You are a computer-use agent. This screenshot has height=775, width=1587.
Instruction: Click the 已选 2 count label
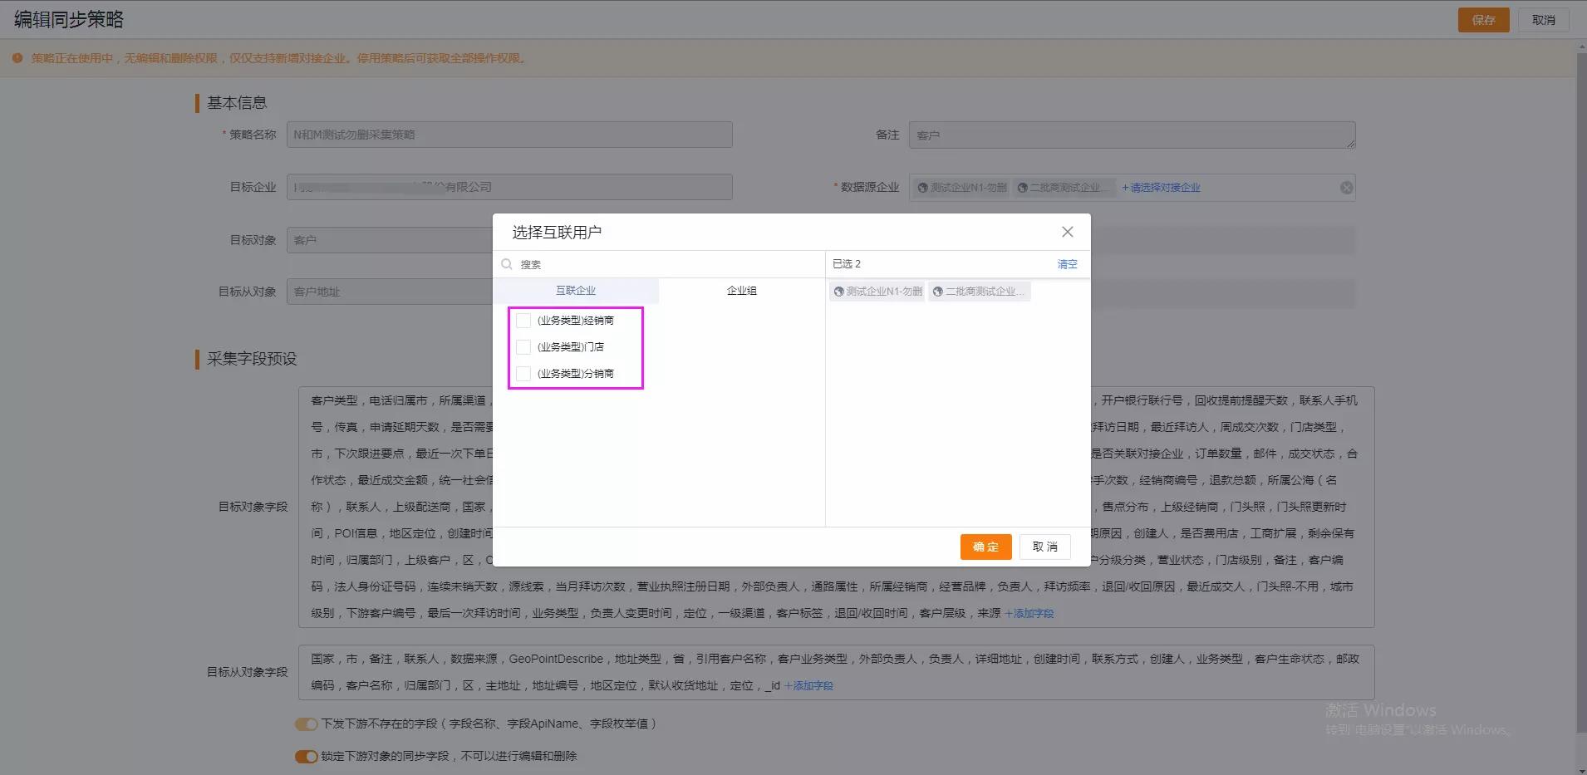(x=847, y=264)
